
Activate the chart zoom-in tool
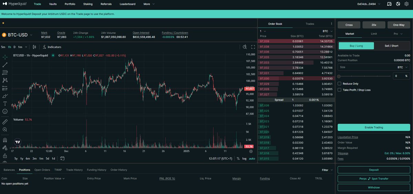[x=5, y=129]
